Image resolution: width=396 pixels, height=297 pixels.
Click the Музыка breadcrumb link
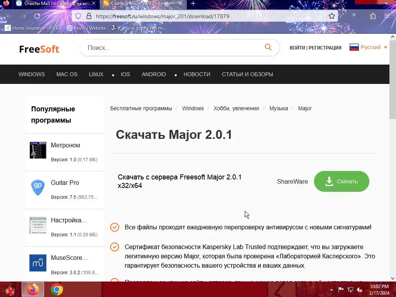[278, 108]
